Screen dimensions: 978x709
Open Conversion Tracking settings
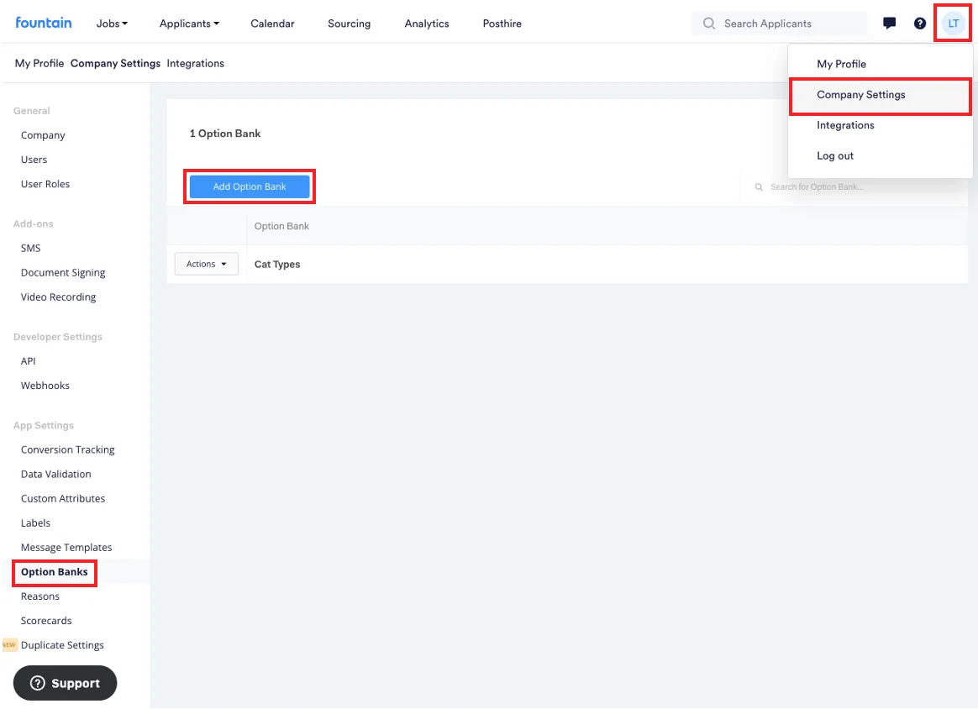pyautogui.click(x=67, y=449)
